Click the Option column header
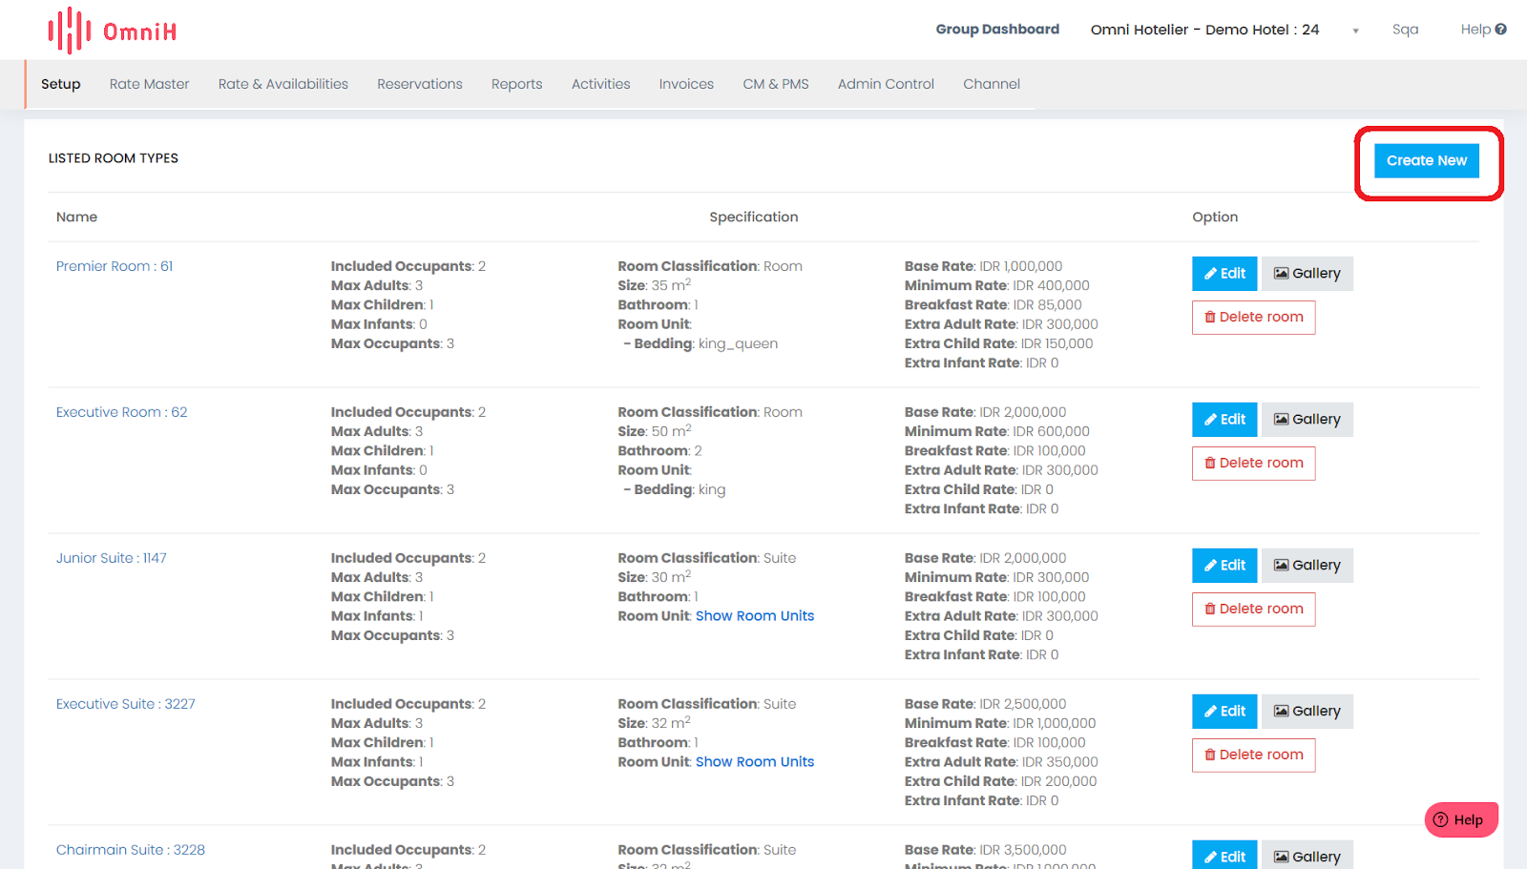 point(1215,217)
